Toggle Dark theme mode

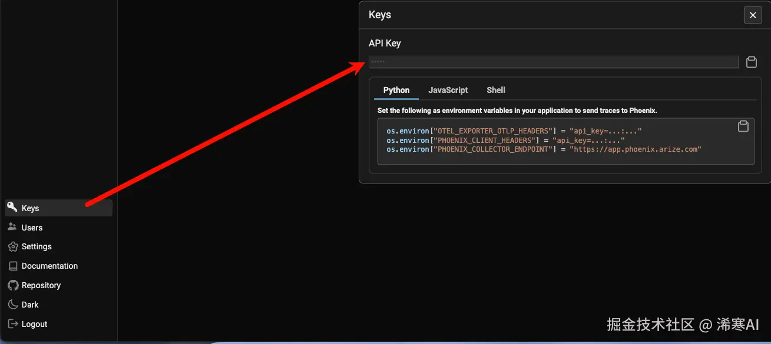coord(58,305)
